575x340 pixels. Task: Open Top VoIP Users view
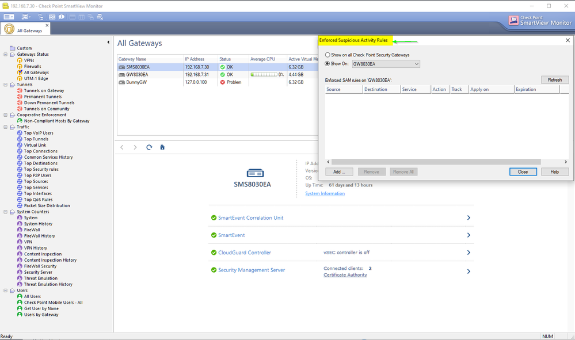[x=39, y=133]
